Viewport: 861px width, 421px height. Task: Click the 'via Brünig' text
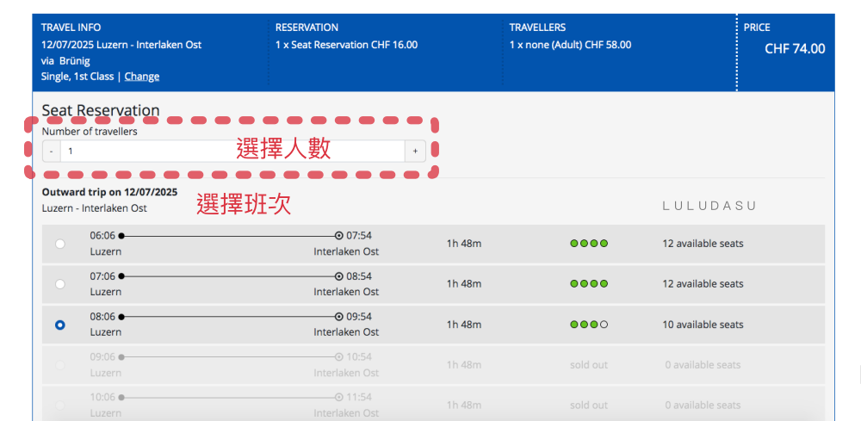[x=65, y=61]
